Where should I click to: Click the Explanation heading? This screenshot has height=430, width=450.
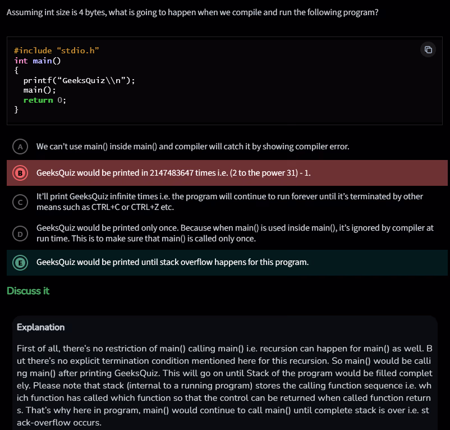pyautogui.click(x=40, y=327)
